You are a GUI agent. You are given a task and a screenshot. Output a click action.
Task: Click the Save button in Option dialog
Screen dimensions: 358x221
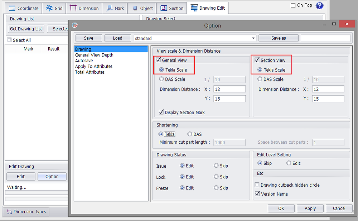88,38
